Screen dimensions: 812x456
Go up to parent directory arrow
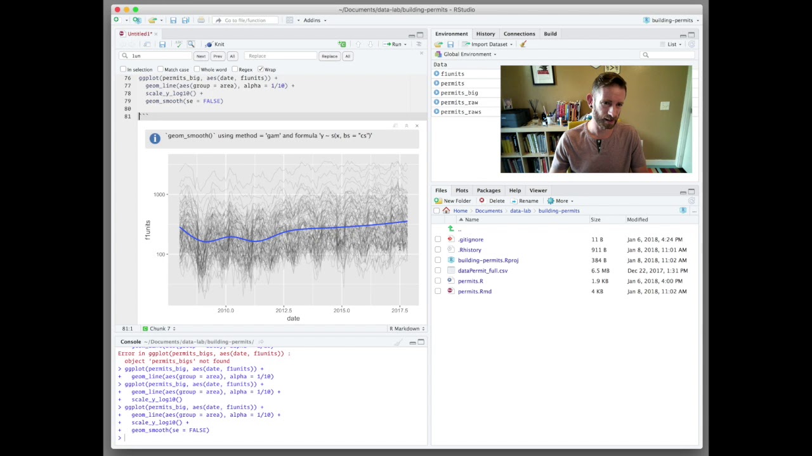(451, 229)
